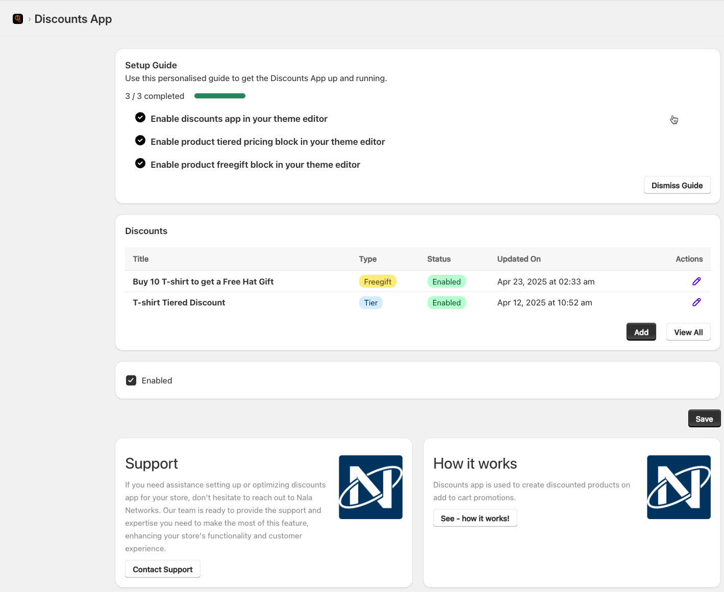
Task: Select T-shirt Tiered Discount title
Action: [x=179, y=302]
